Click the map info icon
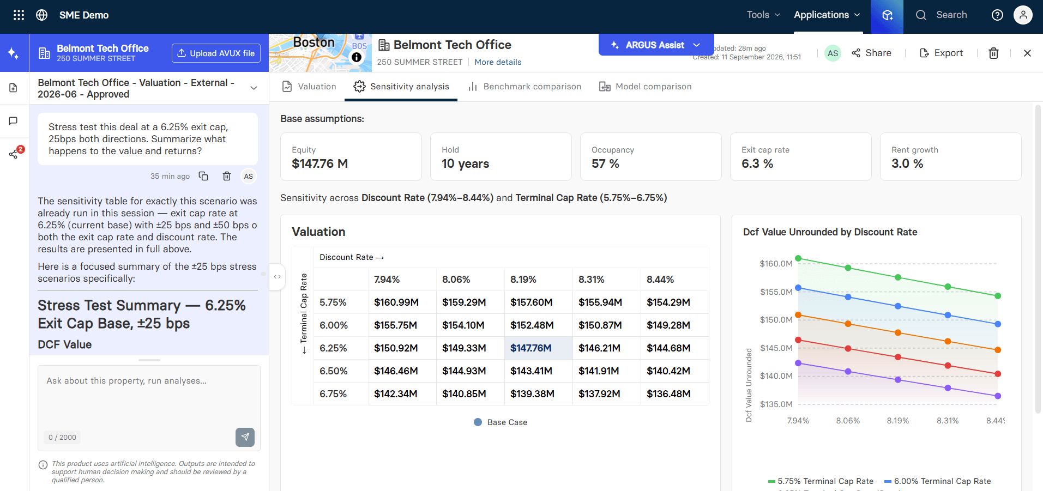The width and height of the screenshot is (1043, 491). point(357,57)
